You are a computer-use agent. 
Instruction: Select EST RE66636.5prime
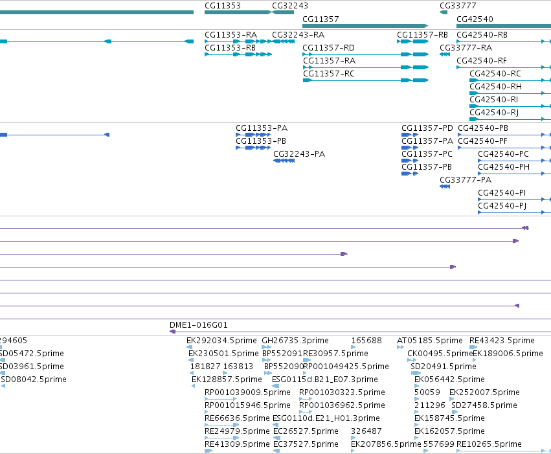coord(237,419)
